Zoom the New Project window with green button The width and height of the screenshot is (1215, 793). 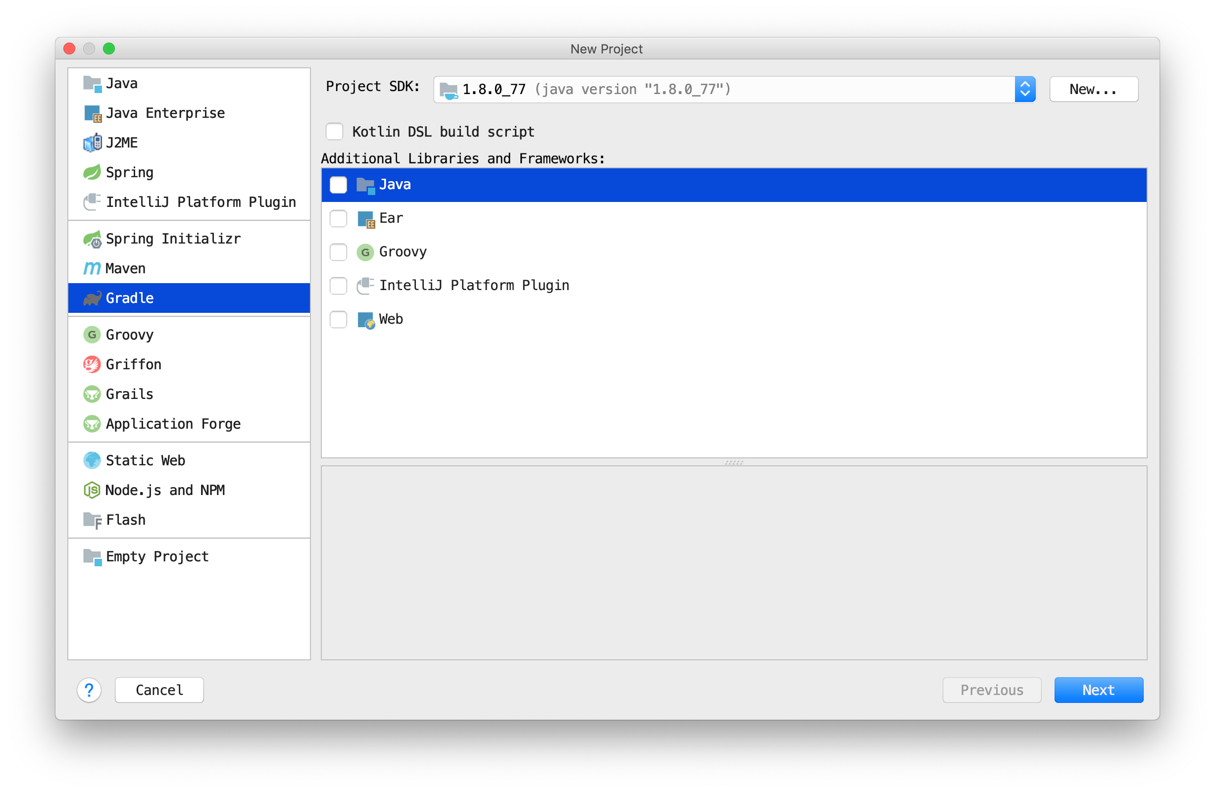(109, 49)
